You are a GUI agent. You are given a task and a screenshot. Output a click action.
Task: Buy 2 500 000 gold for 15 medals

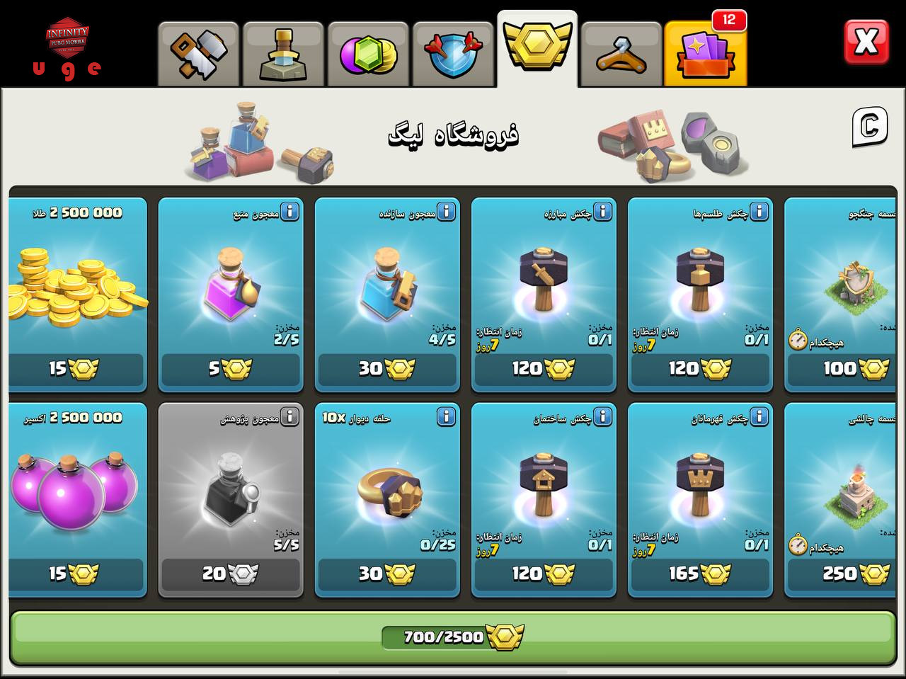click(x=75, y=369)
